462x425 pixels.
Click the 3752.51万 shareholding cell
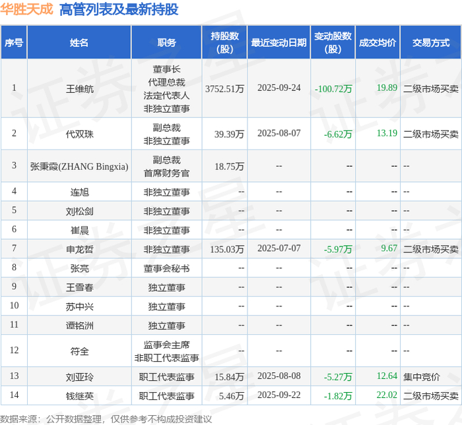point(225,89)
